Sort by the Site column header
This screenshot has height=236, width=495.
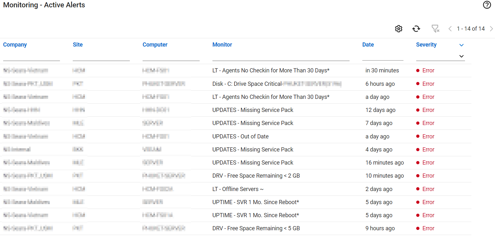tap(78, 45)
